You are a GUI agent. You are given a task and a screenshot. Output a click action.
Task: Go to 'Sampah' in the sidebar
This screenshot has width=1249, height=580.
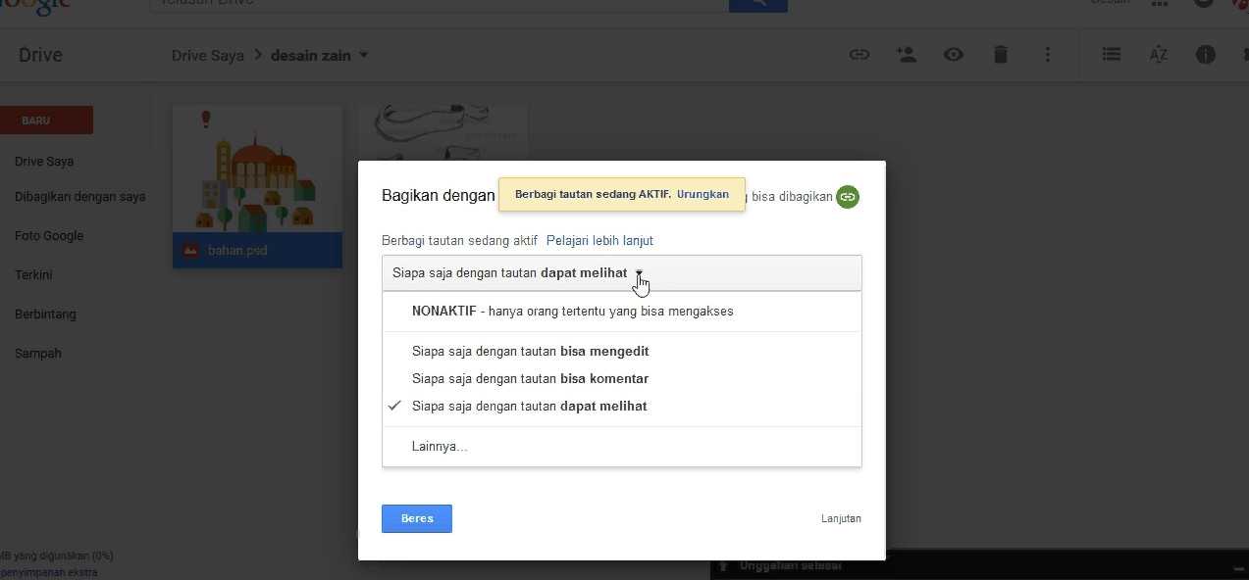[37, 353]
